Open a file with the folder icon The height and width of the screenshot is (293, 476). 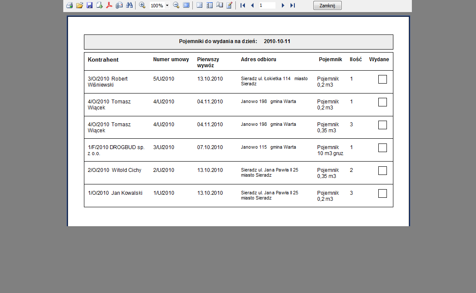(79, 6)
